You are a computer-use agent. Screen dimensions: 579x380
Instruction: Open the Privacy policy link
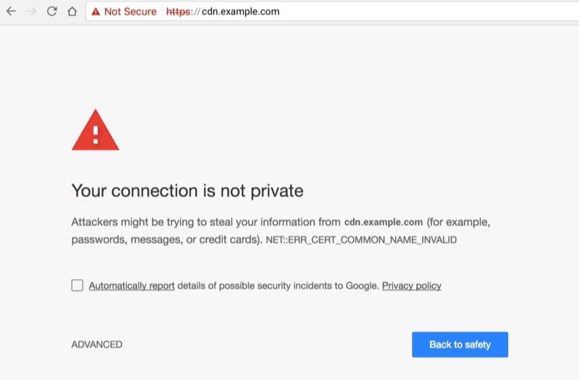[x=411, y=286]
